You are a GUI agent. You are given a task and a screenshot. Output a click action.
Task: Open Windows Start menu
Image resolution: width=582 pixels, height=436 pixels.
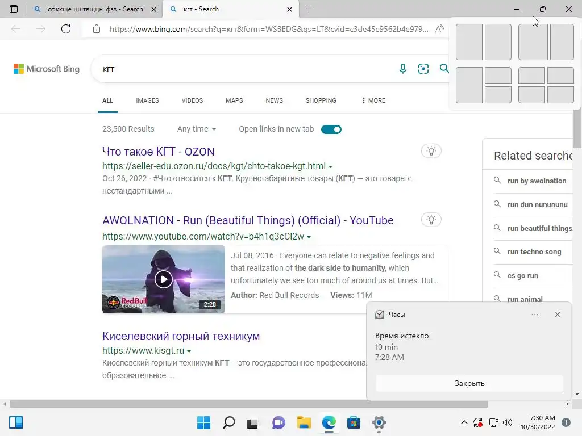[x=203, y=422]
